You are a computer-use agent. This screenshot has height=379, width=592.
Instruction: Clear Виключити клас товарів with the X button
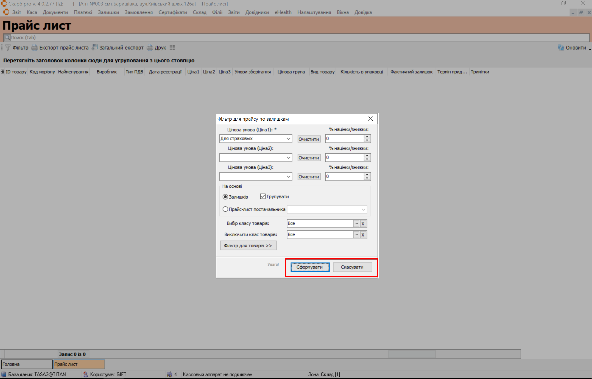(x=363, y=235)
